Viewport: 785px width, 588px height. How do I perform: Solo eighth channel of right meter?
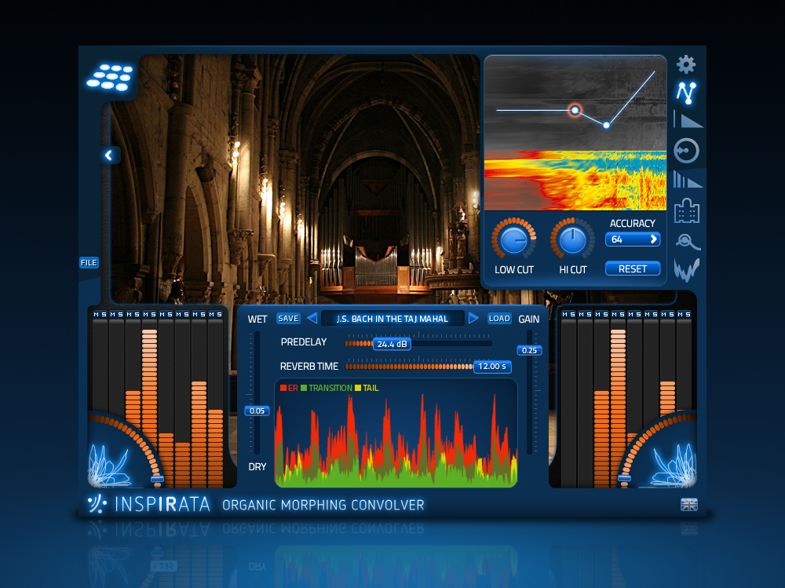pos(688,314)
